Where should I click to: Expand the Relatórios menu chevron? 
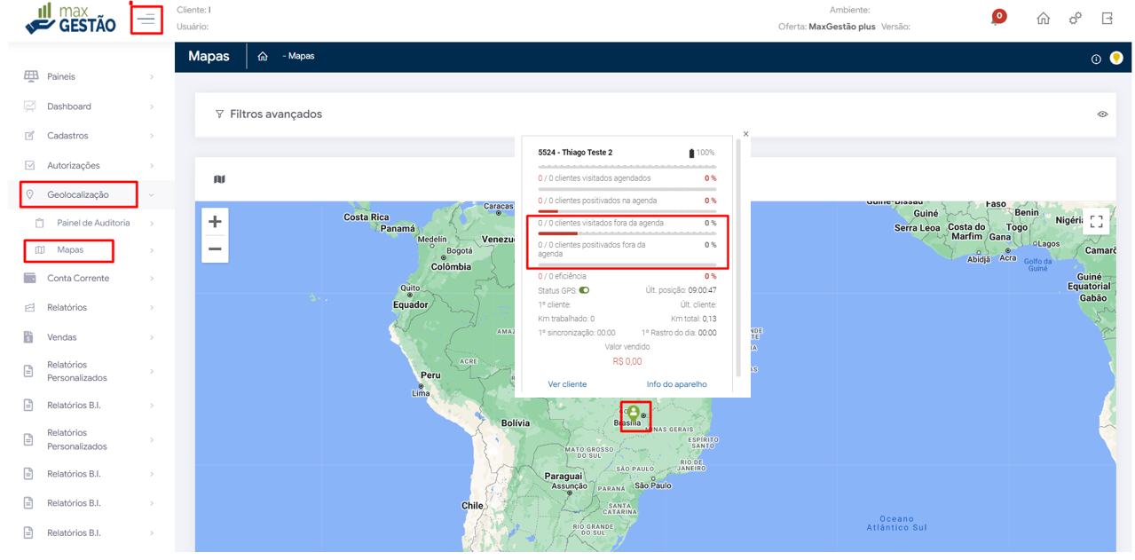click(x=152, y=308)
